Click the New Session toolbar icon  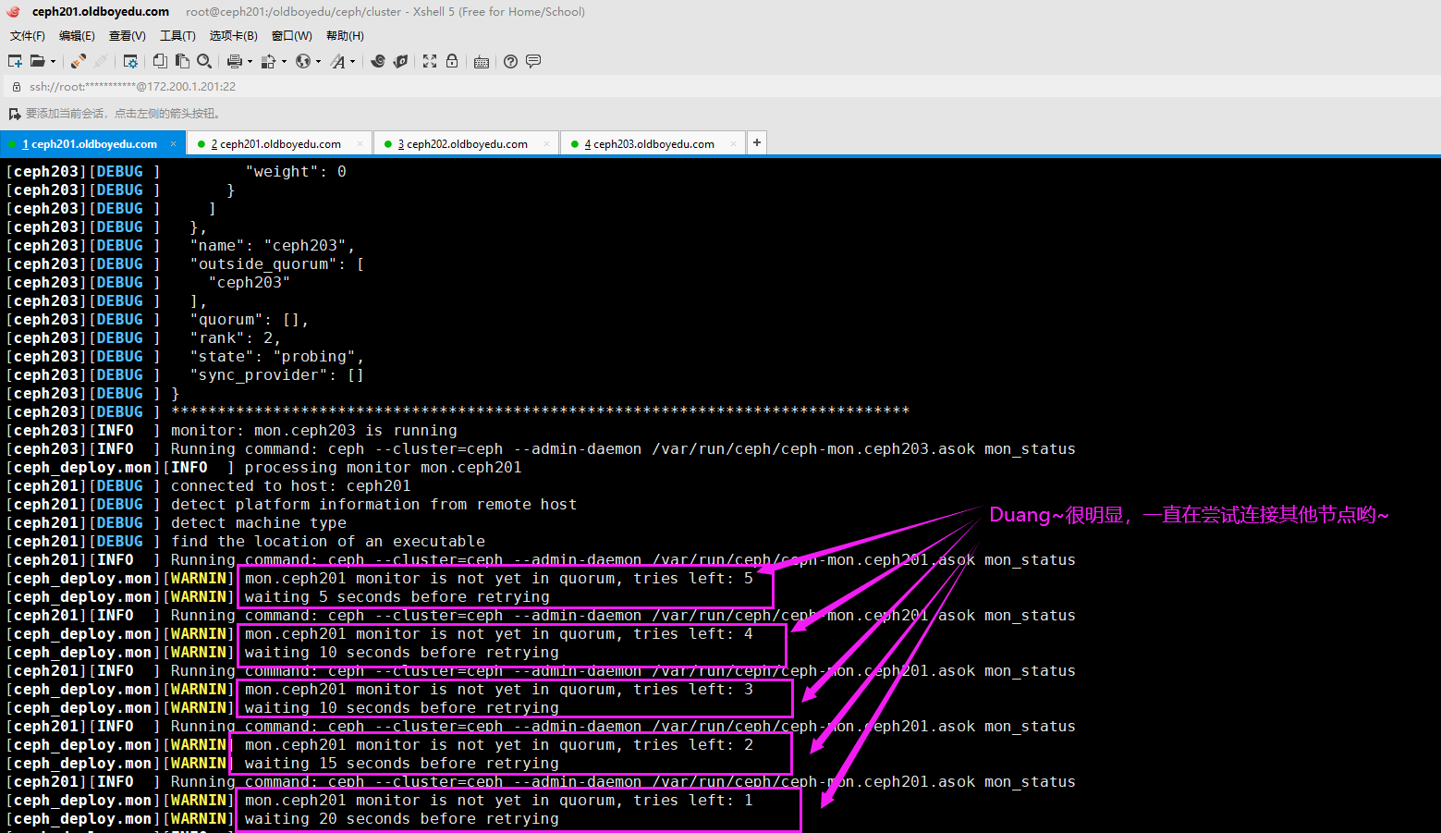point(15,61)
